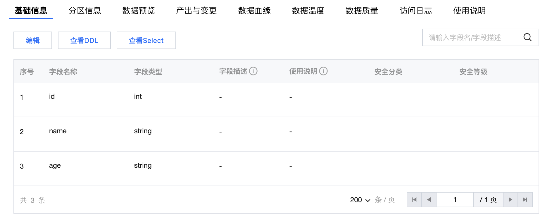Switch to the 数据质量 tab
545x218 pixels.
tap(362, 11)
